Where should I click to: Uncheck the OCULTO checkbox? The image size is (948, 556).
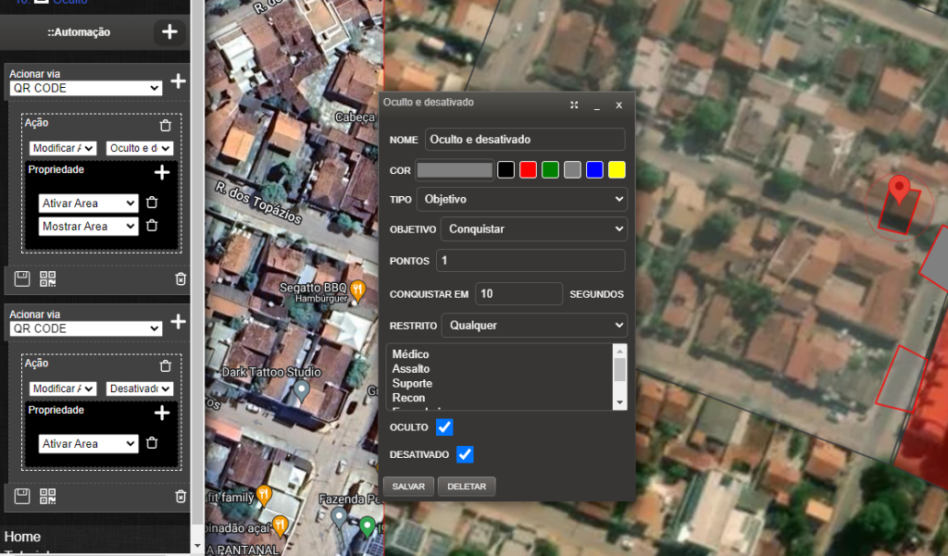tap(444, 427)
